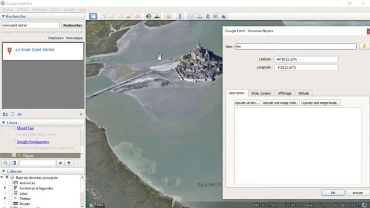The width and height of the screenshot is (370, 208).
Task: Click View in Google Maps toolbar icon
Action: click(216, 16)
